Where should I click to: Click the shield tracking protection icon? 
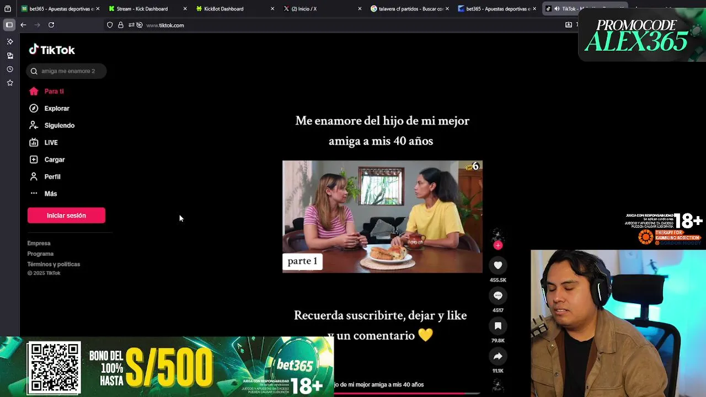[110, 25]
